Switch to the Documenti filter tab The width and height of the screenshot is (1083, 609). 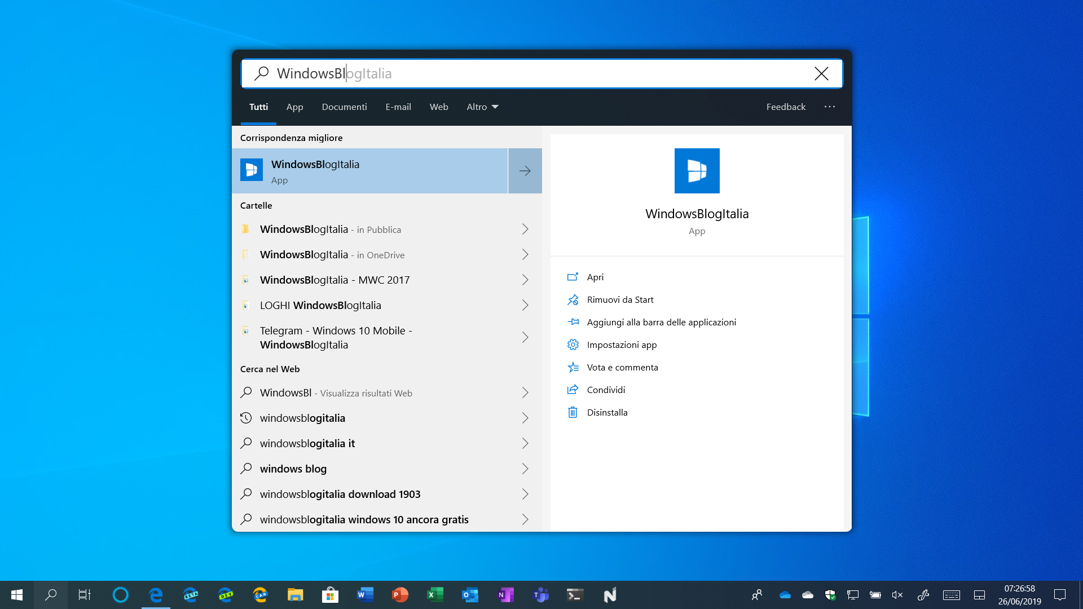(x=344, y=107)
